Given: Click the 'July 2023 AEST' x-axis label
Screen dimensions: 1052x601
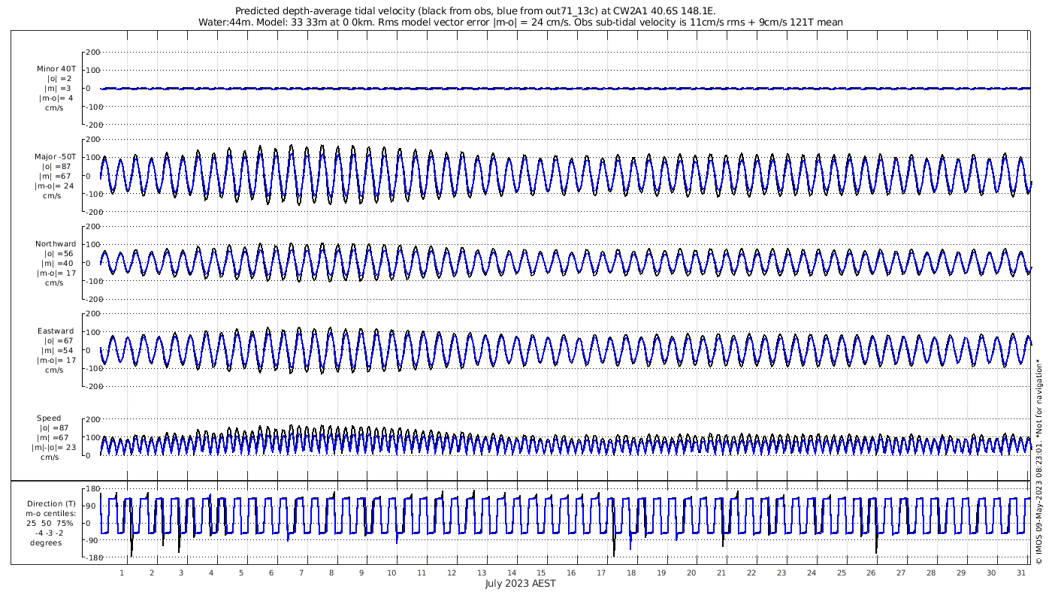Looking at the screenshot, I should (520, 584).
